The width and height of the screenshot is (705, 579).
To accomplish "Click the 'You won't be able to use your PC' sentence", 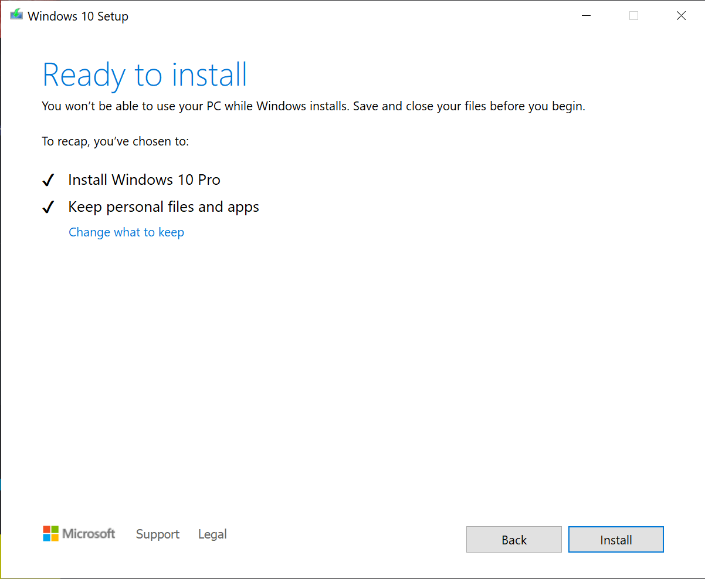I will (x=313, y=106).
